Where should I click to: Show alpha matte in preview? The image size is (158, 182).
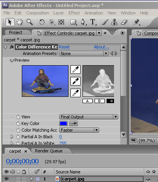[110, 101]
